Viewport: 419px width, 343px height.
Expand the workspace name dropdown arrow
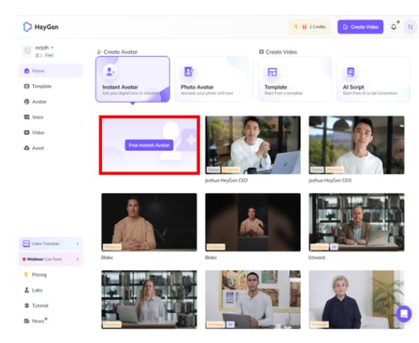click(52, 48)
